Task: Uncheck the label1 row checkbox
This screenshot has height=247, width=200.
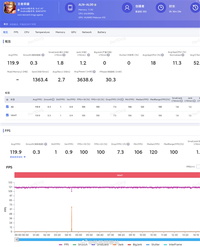Action: tap(7, 115)
